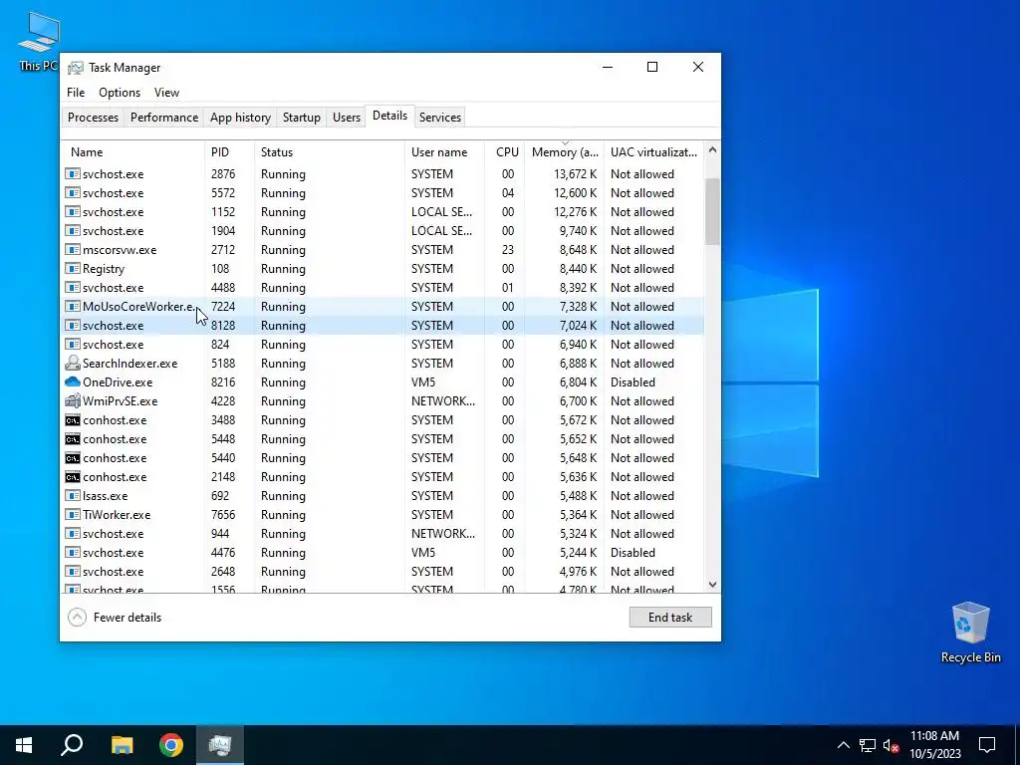Viewport: 1020px width, 765px height.
Task: Switch to the App history tab
Action: click(240, 118)
